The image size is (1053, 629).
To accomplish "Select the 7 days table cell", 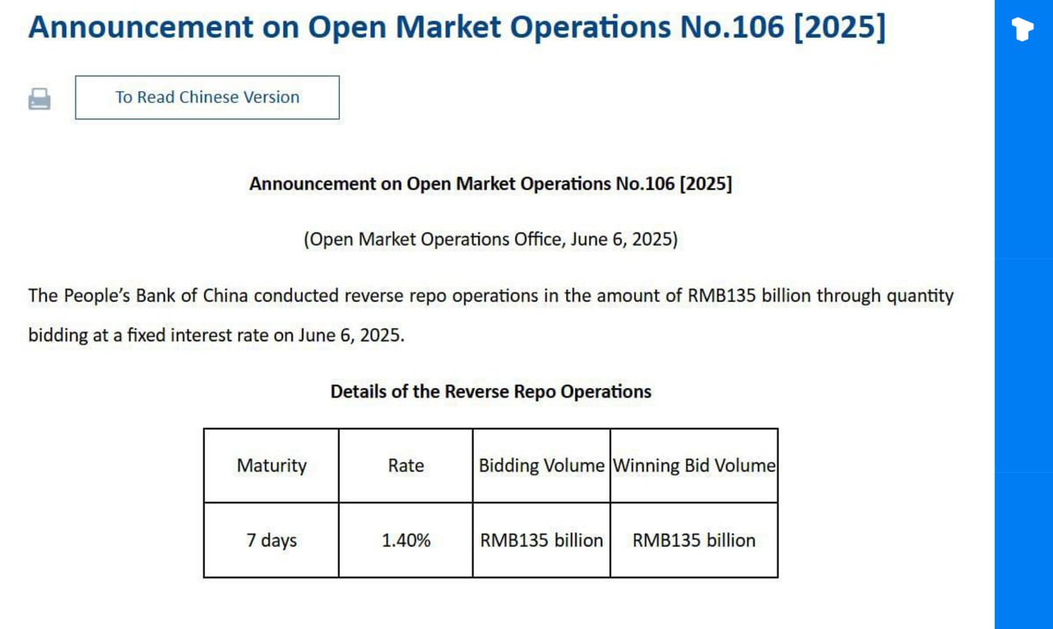I will 271,540.
